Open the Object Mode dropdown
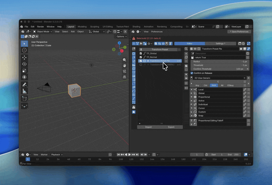Image resolution: width=272 pixels, height=185 pixels. coord(42,32)
